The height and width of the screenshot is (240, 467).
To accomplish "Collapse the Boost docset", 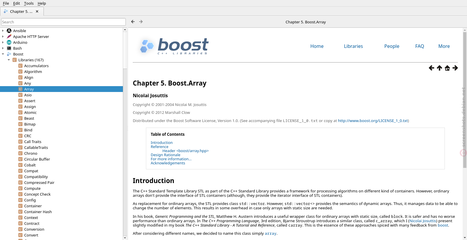I will [x=3, y=54].
